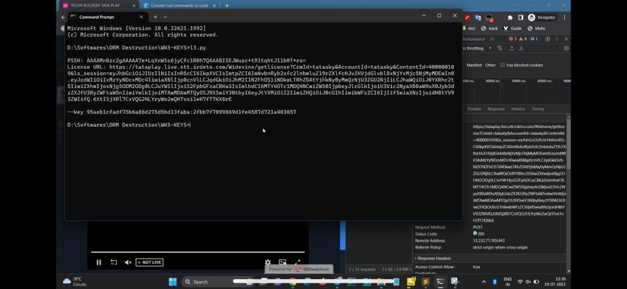This screenshot has width=627, height=289.
Task: Open the Preview tab in request details
Action: (x=475, y=109)
